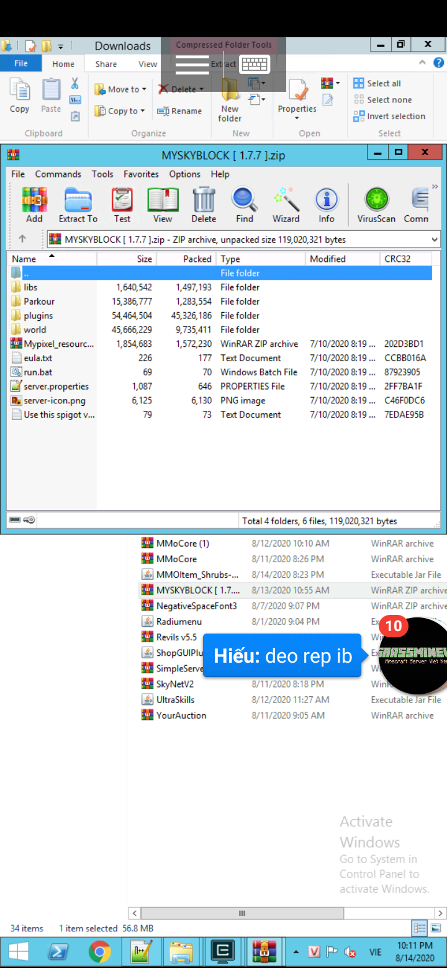Screen dimensions: 447x968
Task: Expand more WinRAR toolbar buttons chevron
Action: (x=435, y=188)
